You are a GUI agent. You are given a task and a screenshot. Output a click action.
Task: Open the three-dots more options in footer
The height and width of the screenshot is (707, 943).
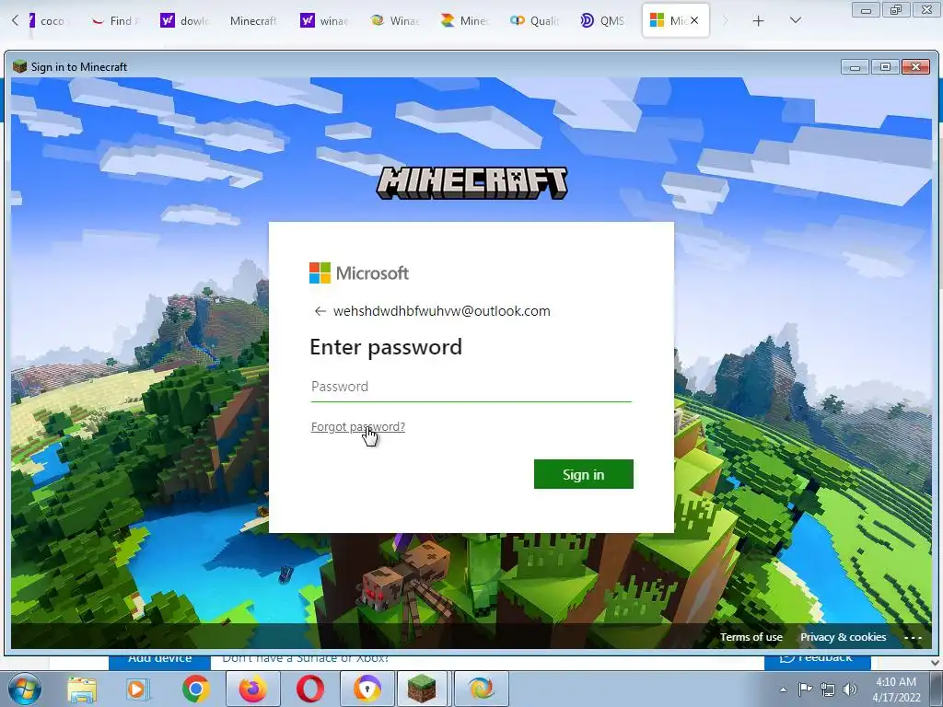click(x=913, y=637)
